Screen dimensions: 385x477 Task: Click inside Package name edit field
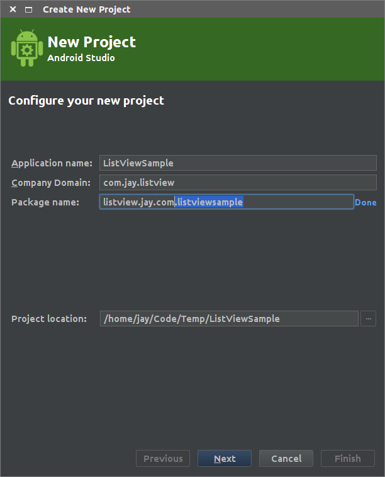[x=296, y=202]
